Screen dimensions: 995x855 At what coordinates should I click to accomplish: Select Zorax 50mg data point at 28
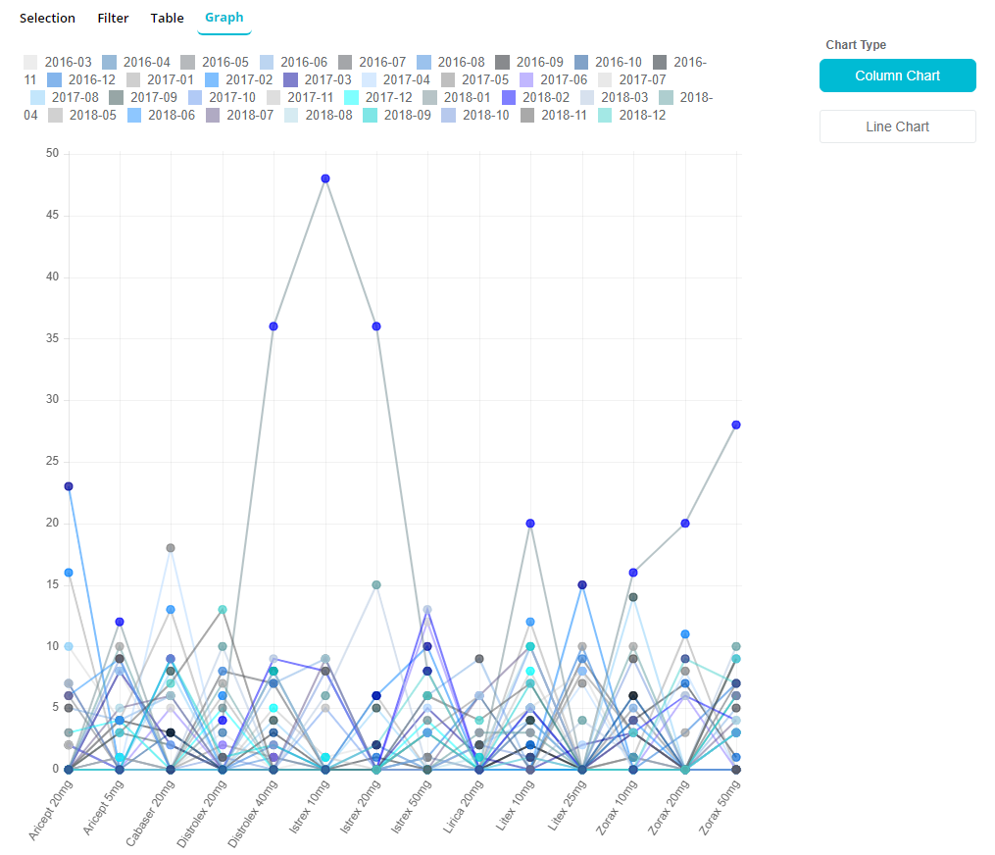[x=736, y=425]
